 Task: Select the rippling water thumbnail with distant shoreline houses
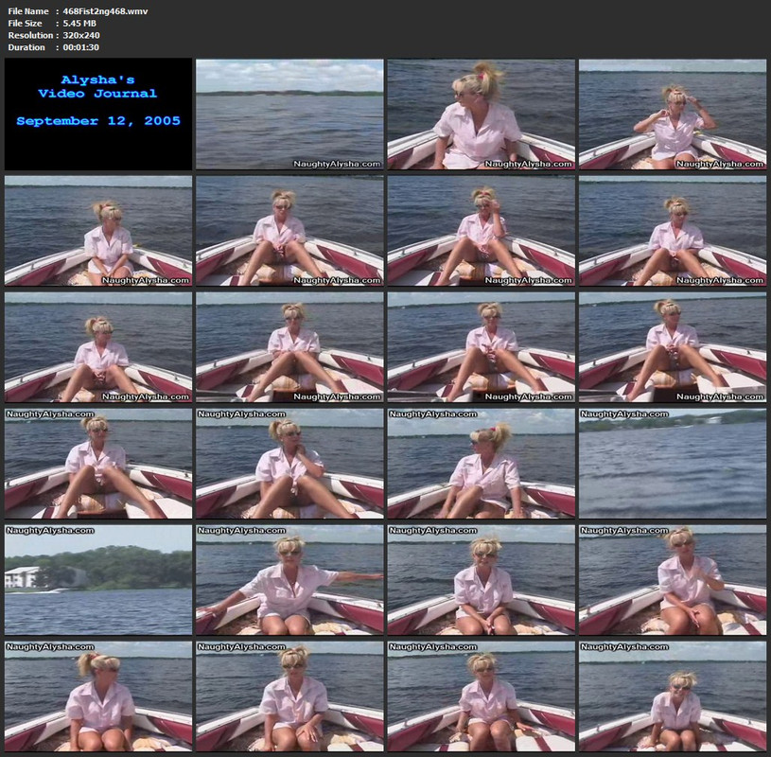click(x=673, y=464)
